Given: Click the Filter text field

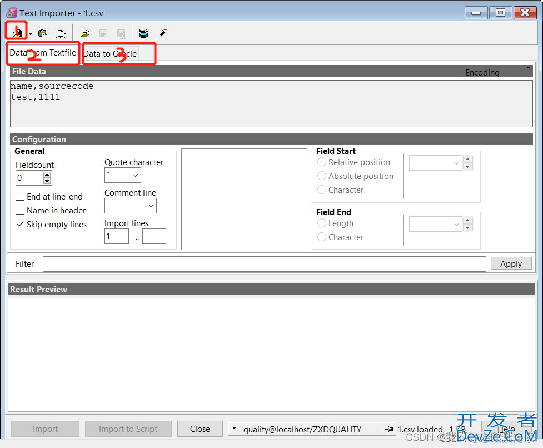Looking at the screenshot, I should [265, 264].
